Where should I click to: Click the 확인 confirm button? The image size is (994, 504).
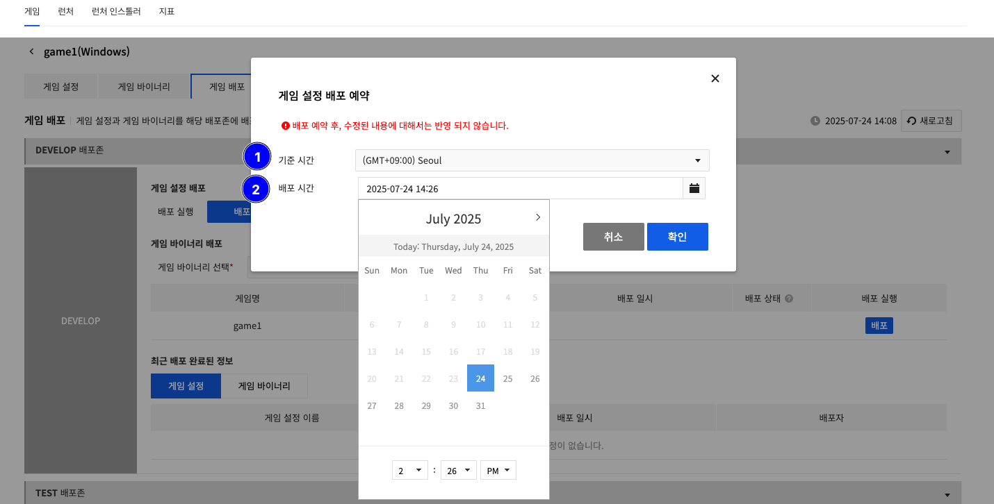coord(677,237)
